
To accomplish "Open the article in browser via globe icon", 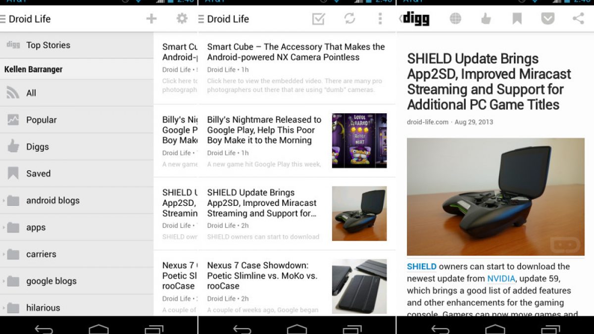I will 455,19.
